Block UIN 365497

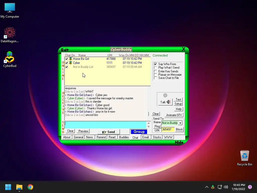pyautogui.click(x=179, y=129)
